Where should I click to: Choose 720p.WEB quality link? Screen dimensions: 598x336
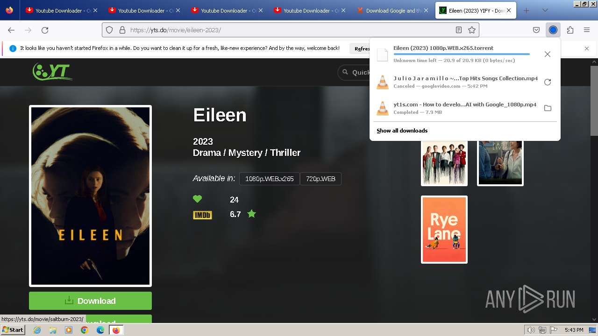click(320, 179)
